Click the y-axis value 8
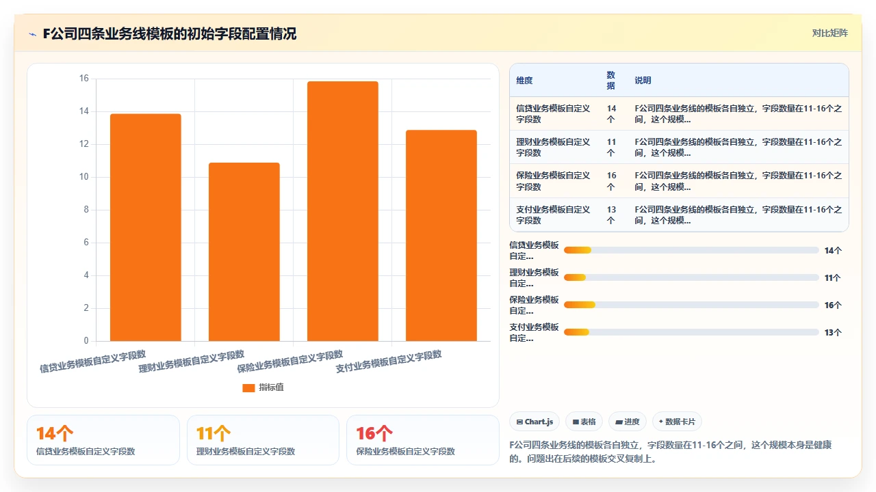The height and width of the screenshot is (492, 876). [86, 210]
